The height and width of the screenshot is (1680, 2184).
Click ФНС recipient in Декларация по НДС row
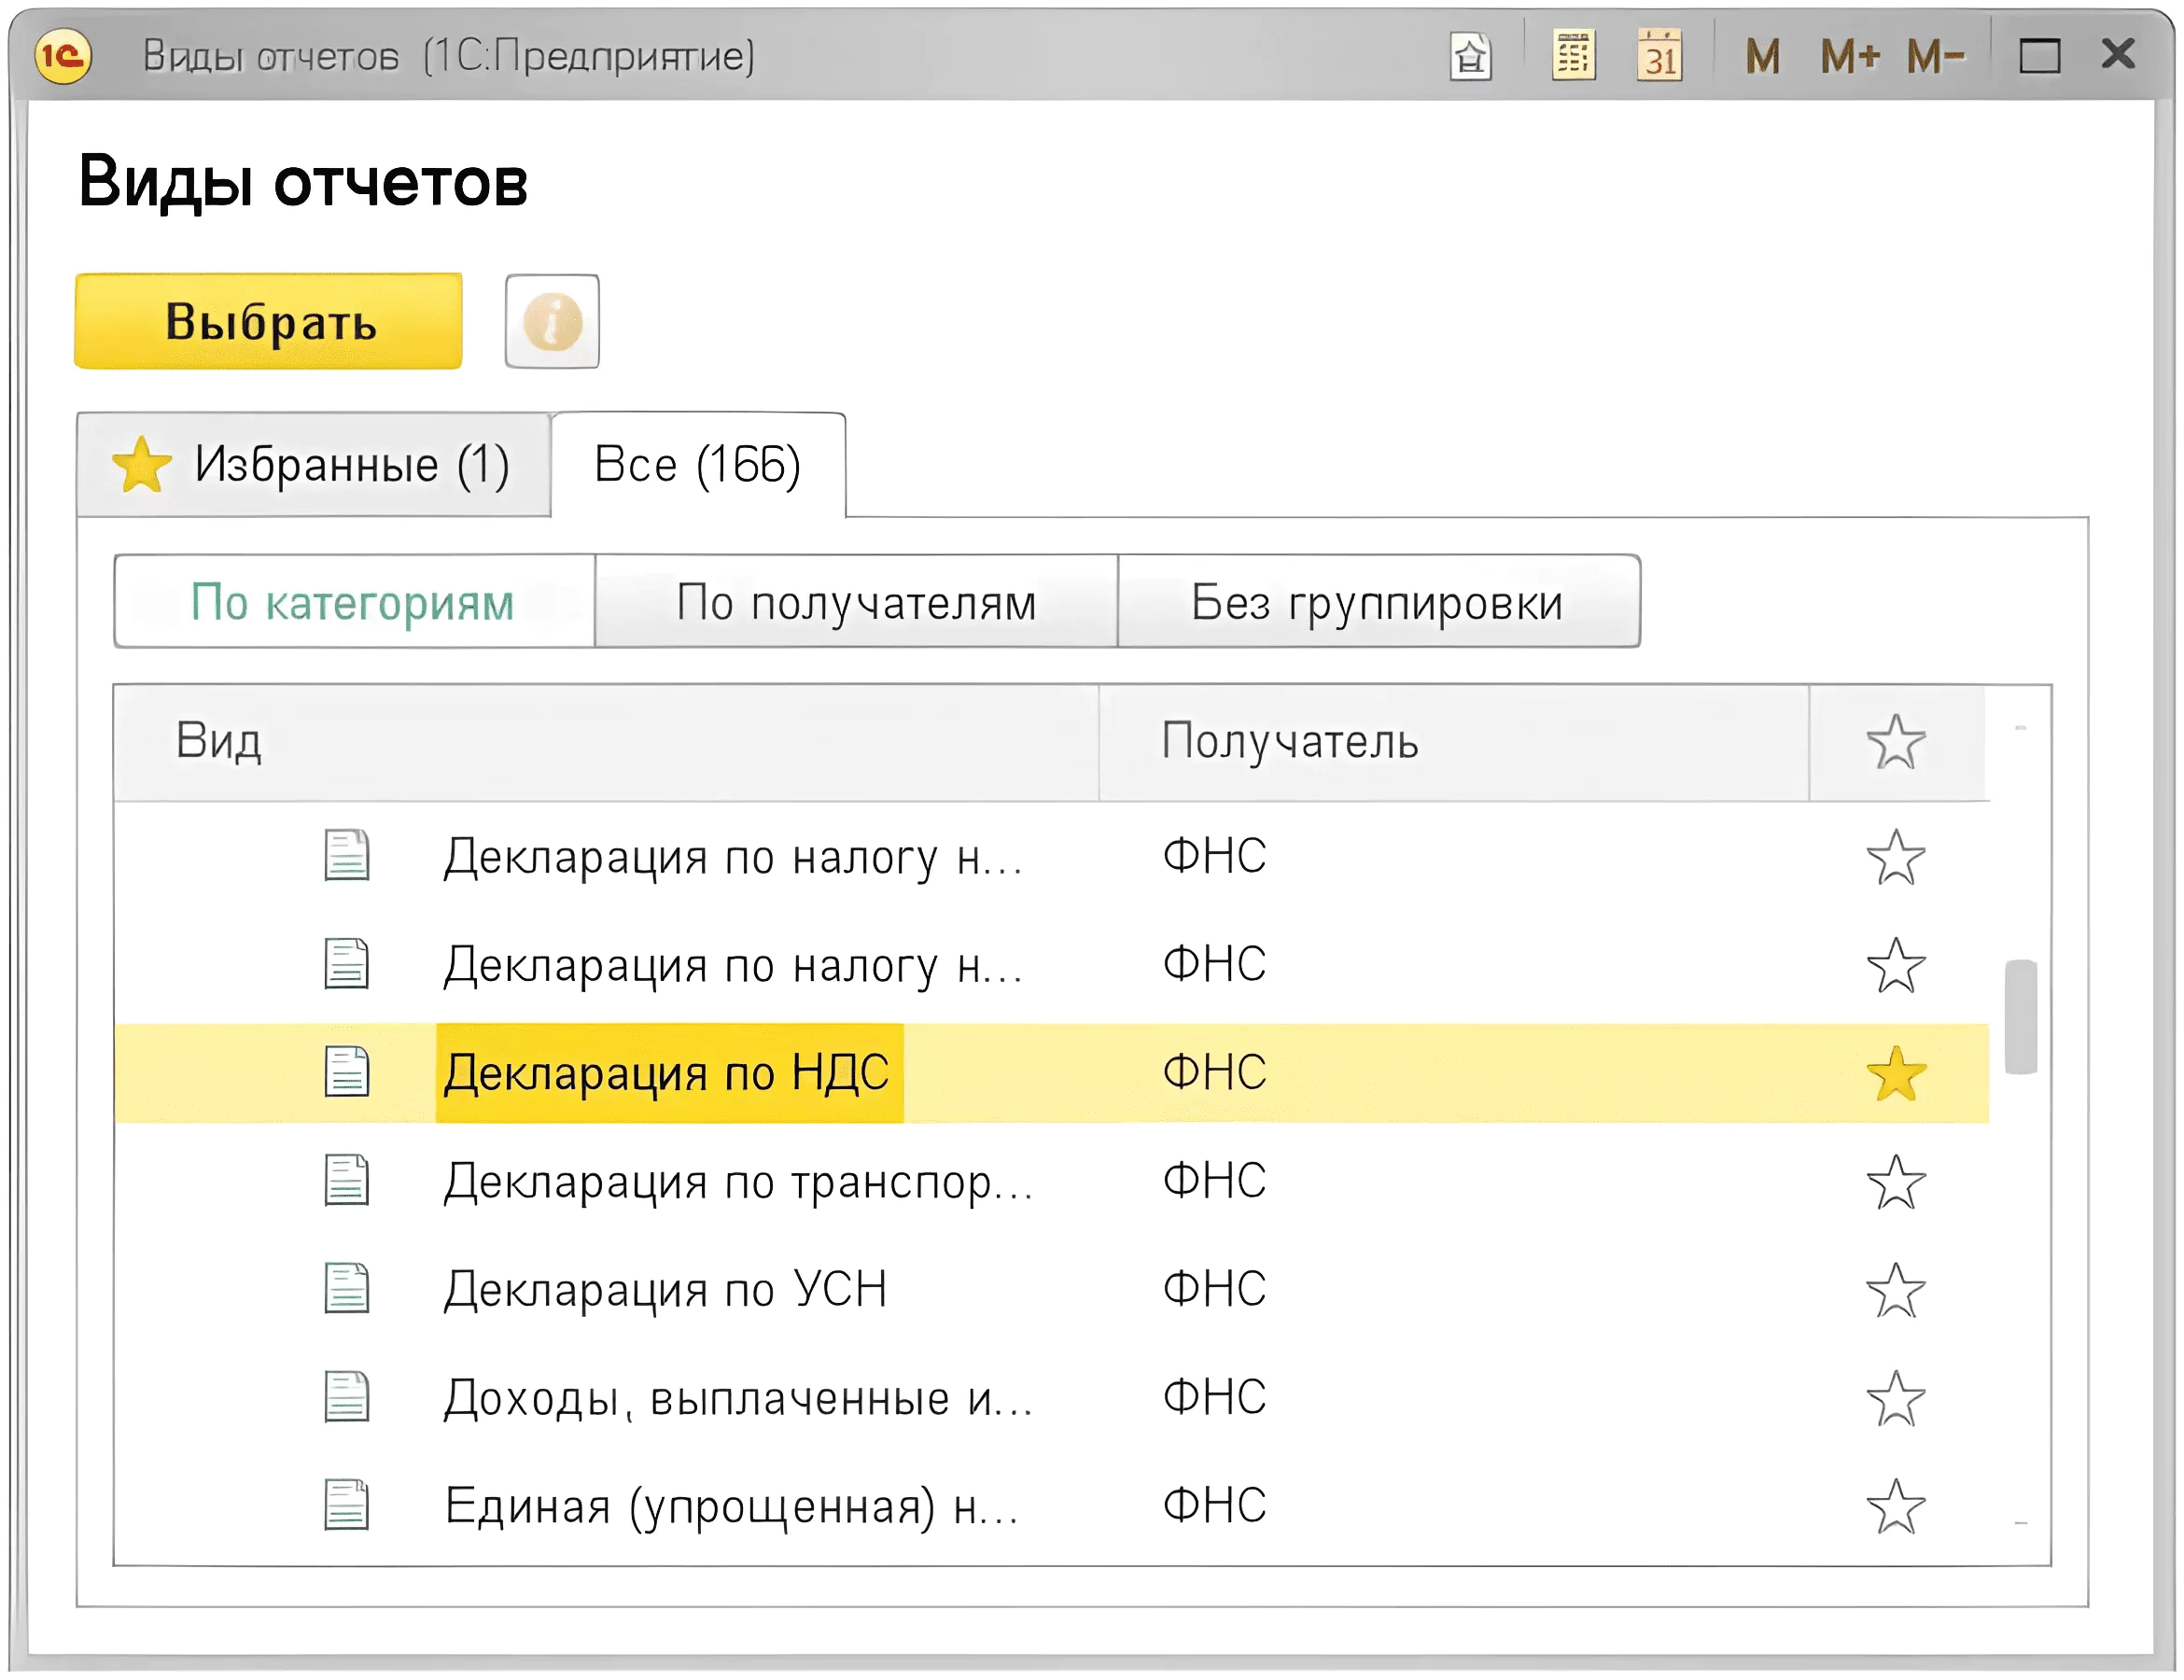tap(1214, 1073)
